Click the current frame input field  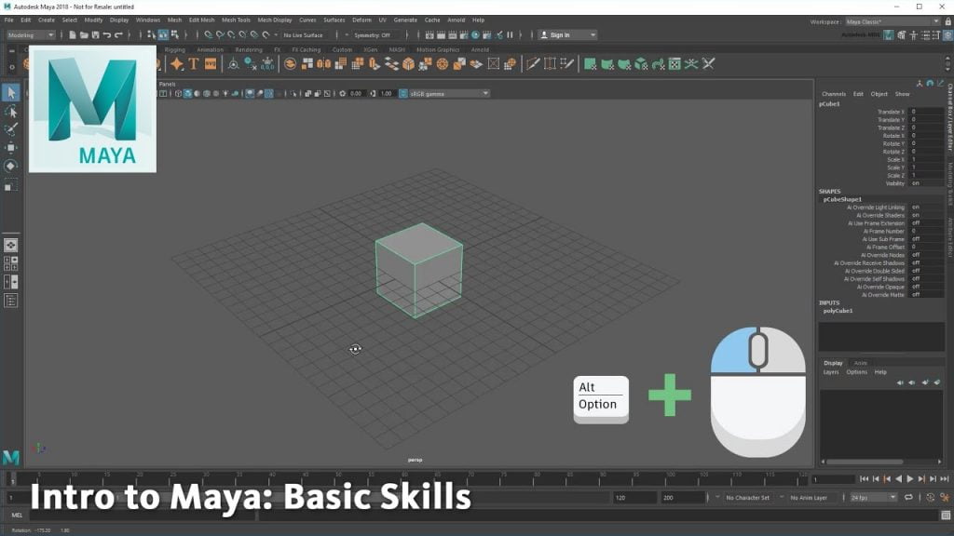(x=833, y=479)
